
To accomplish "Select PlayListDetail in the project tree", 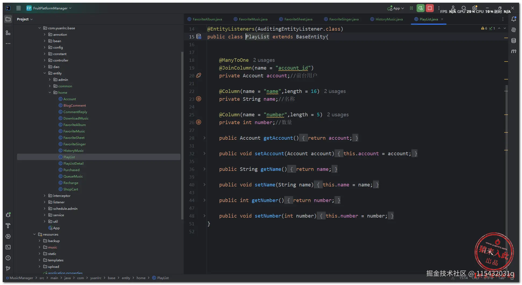I will click(x=73, y=163).
